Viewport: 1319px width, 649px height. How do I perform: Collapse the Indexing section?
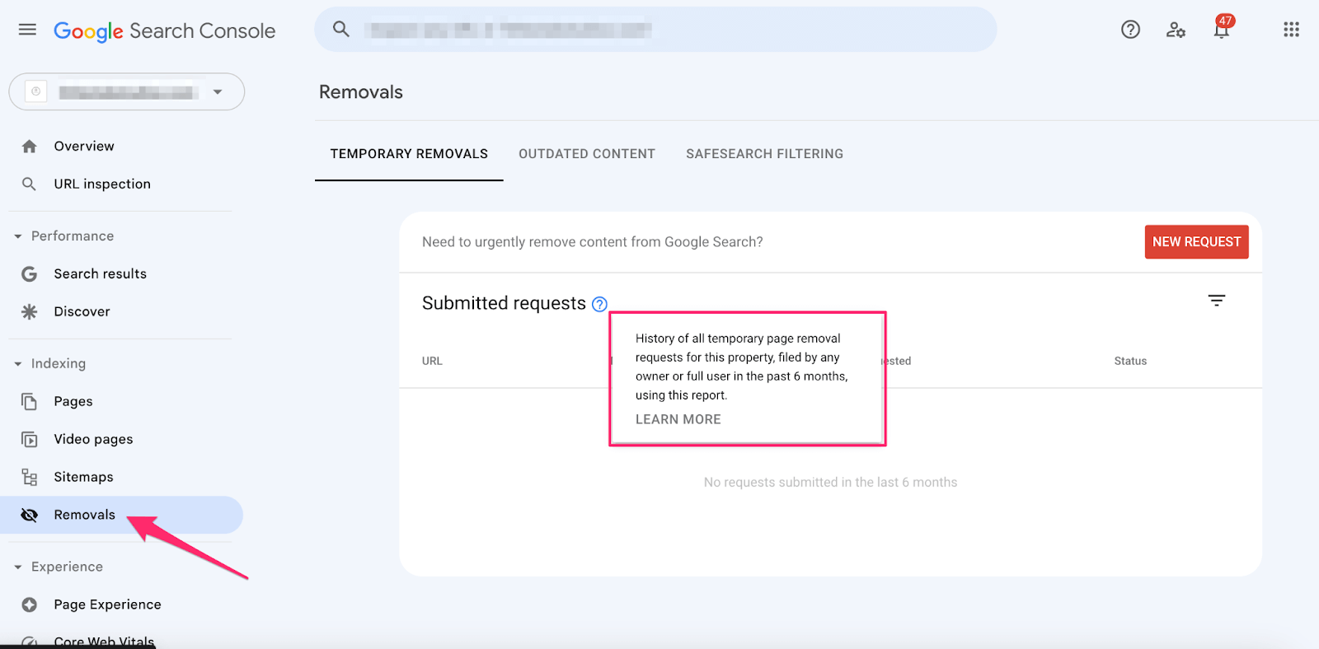tap(18, 364)
